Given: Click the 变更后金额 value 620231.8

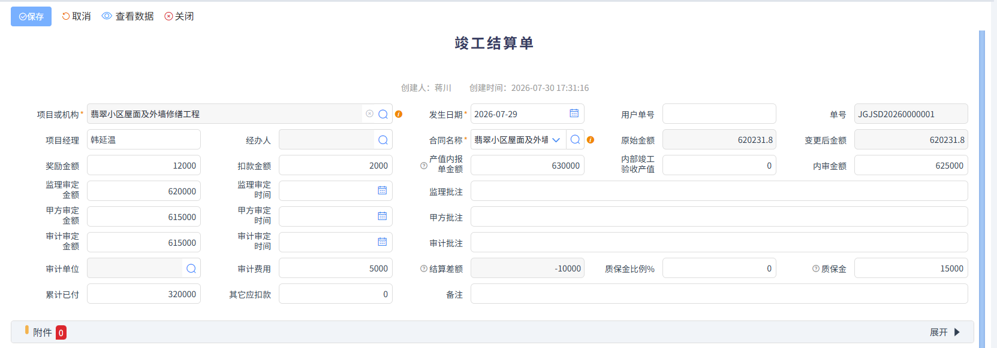Looking at the screenshot, I should tap(911, 139).
